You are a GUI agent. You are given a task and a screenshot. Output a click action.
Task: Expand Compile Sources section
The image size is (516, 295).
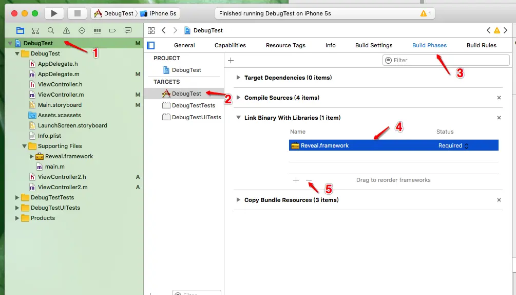pyautogui.click(x=238, y=98)
